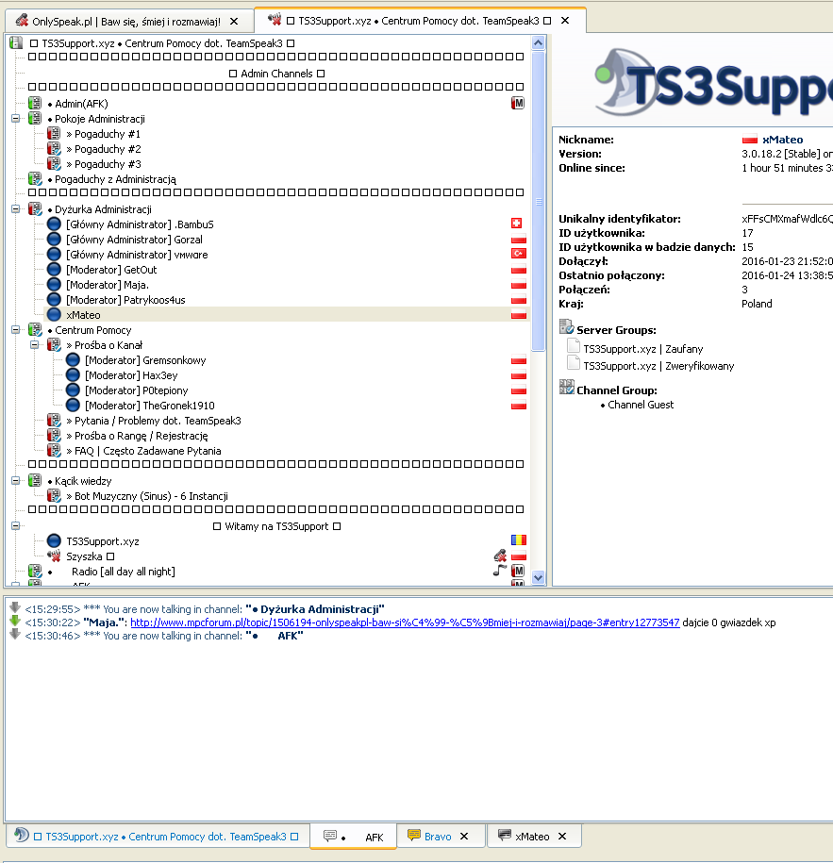833x863 pixels.
Task: Close the OnlySpeak.pl server tab
Action: [234, 22]
